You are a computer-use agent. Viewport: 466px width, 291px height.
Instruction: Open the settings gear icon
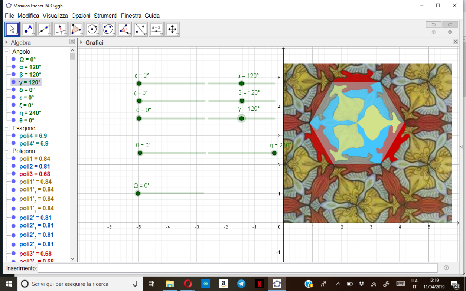pos(450,32)
